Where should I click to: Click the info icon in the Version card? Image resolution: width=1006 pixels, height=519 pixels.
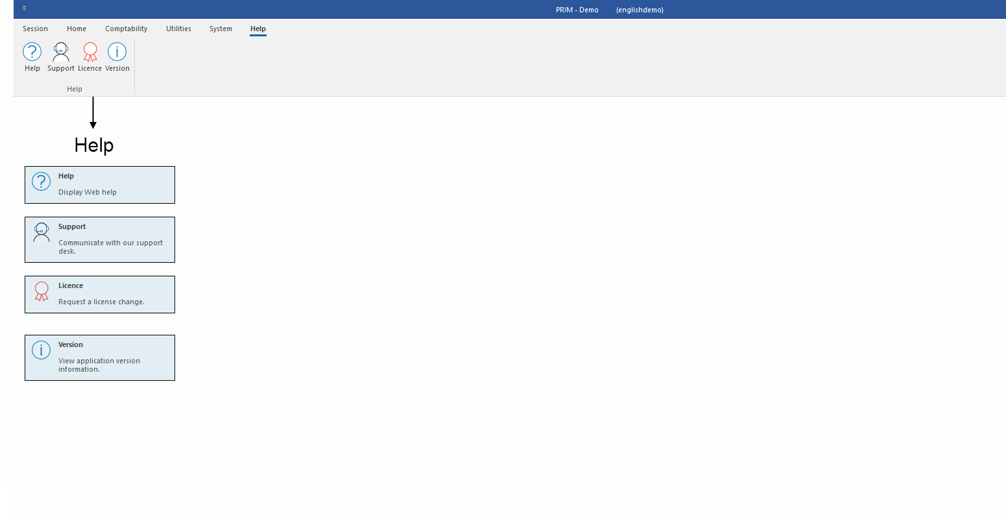pyautogui.click(x=42, y=350)
